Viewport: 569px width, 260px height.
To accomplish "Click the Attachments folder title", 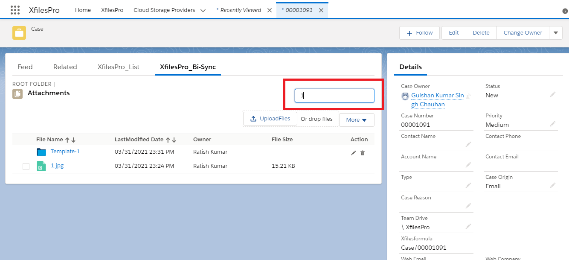I will click(x=49, y=93).
